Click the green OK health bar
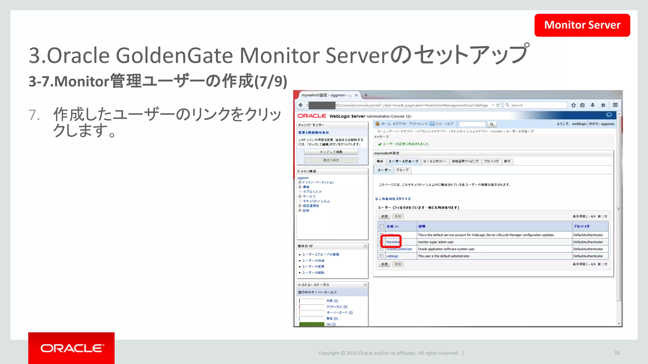 pos(312,324)
